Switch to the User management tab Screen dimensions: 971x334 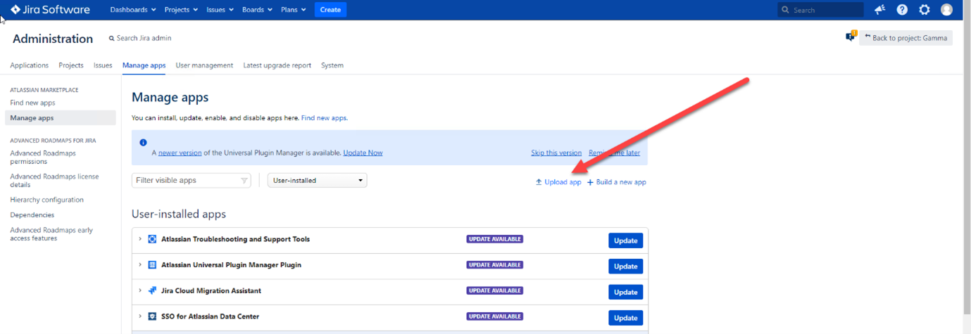click(204, 65)
